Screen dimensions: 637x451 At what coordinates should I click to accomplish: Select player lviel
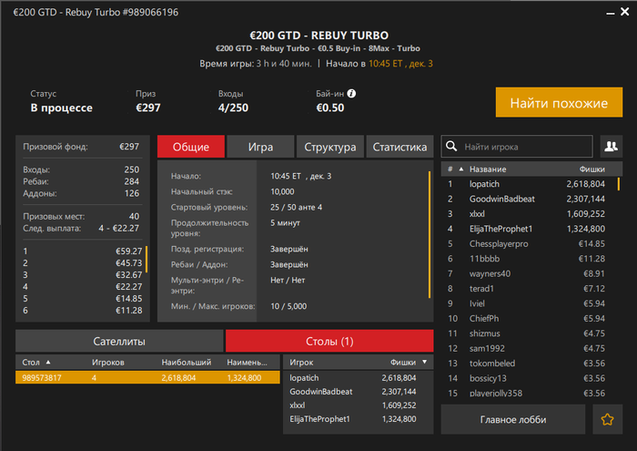click(x=530, y=303)
